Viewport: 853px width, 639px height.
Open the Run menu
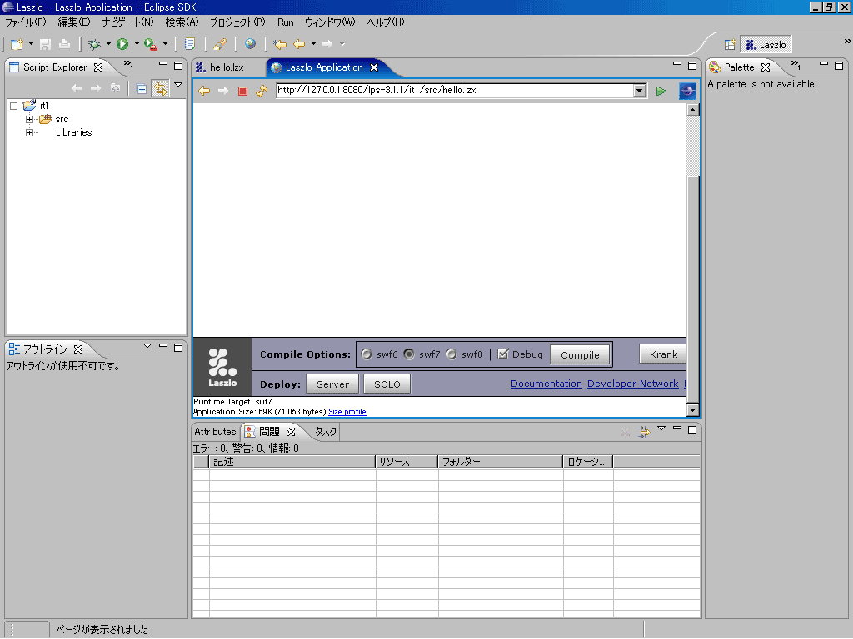pos(285,22)
